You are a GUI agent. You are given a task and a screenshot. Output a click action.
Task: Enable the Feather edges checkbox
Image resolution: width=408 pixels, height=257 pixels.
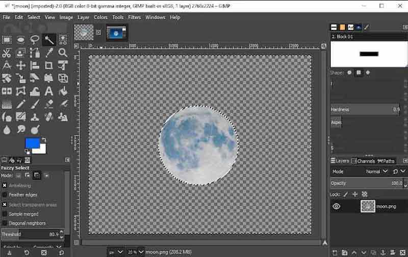point(5,195)
